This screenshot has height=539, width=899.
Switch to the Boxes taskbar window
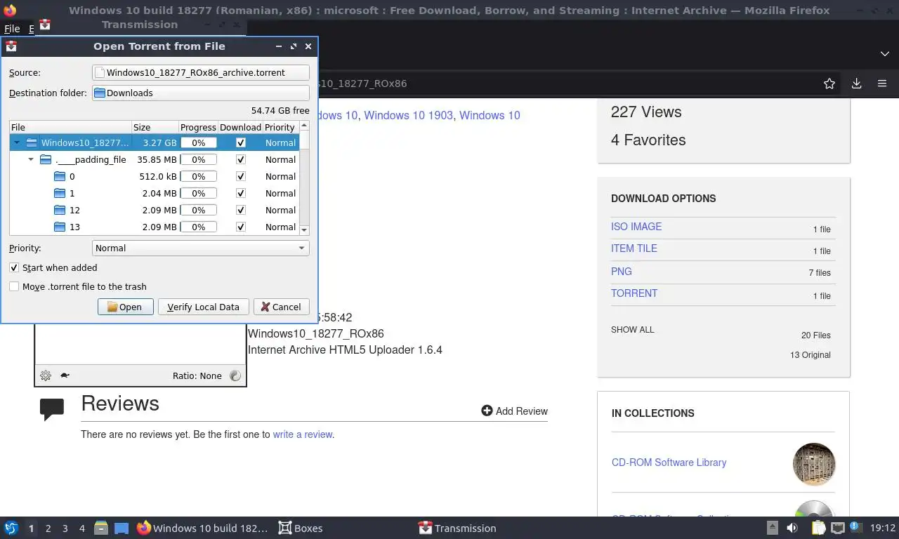coord(301,528)
